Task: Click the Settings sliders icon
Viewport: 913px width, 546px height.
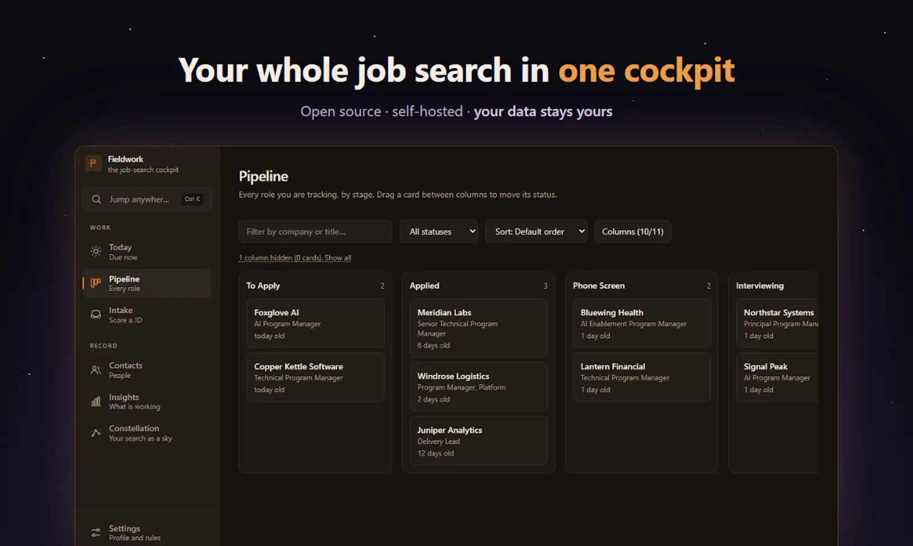Action: point(96,532)
